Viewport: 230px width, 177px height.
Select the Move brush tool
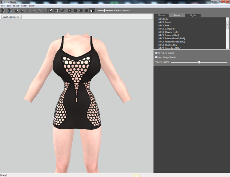(39, 10)
